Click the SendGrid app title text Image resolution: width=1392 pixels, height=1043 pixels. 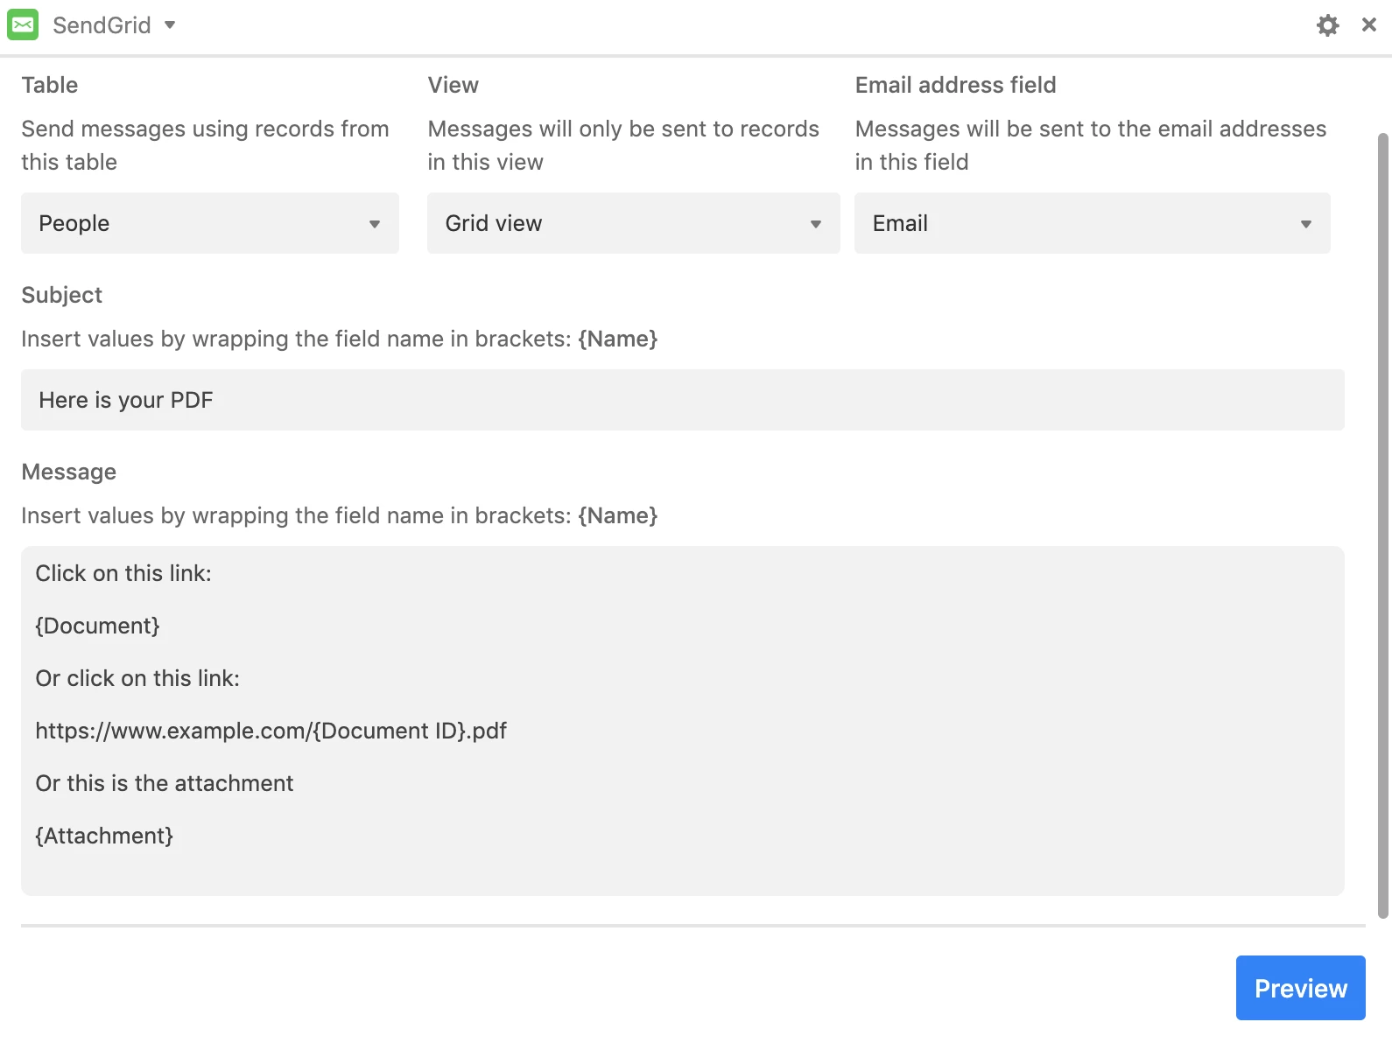point(102,25)
